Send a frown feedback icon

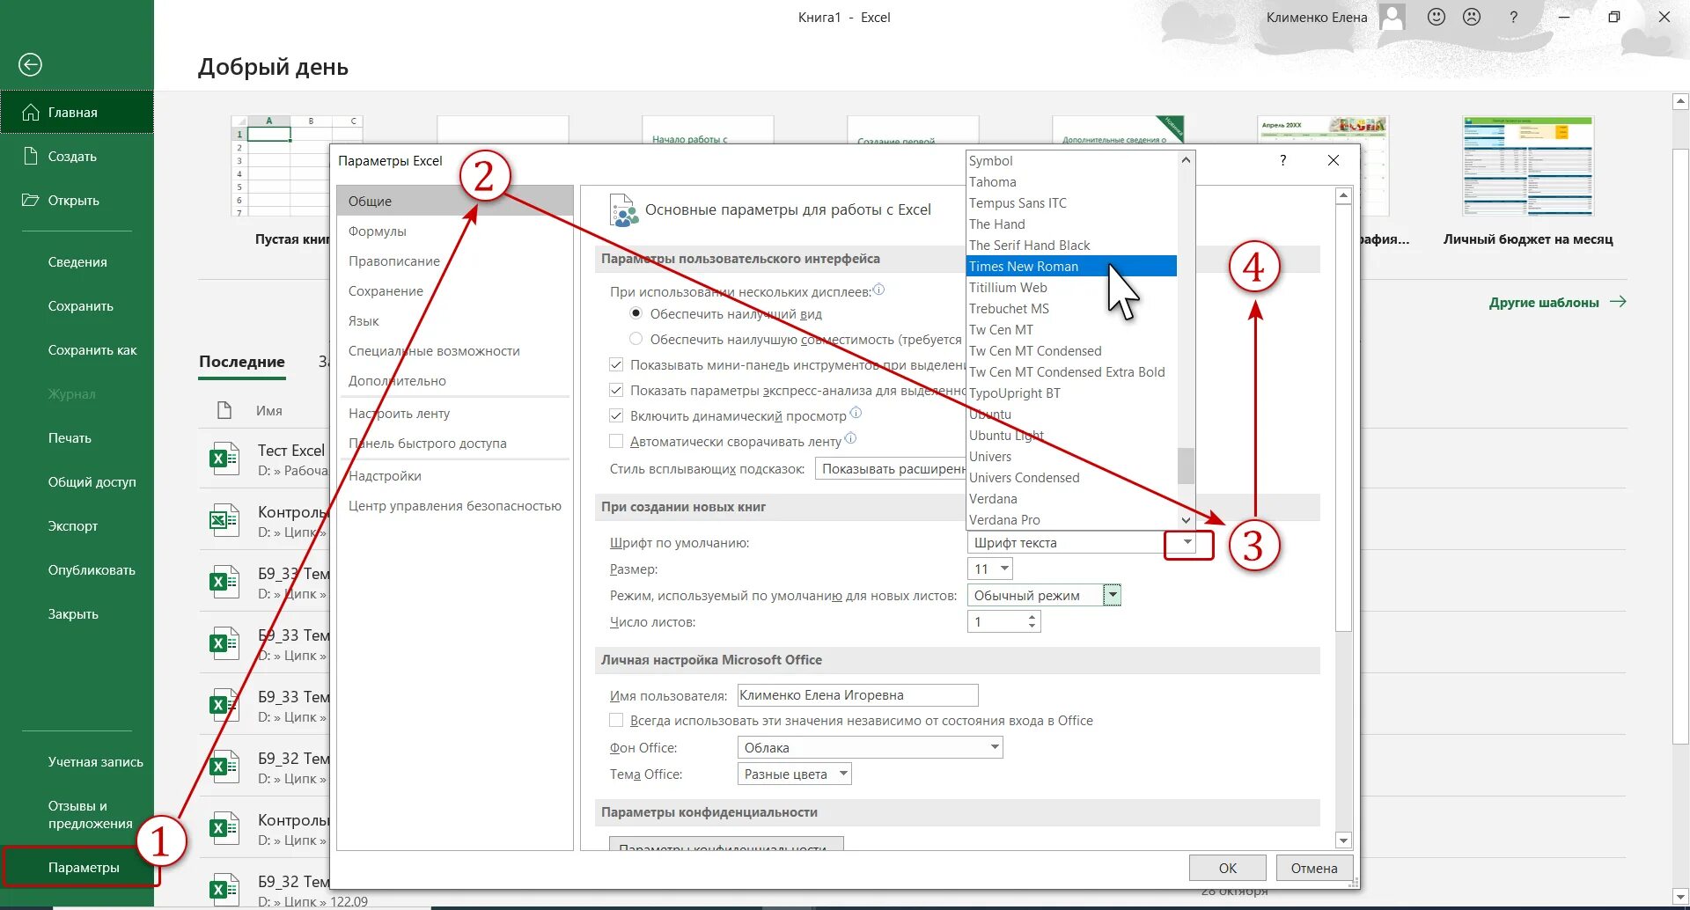point(1472,17)
